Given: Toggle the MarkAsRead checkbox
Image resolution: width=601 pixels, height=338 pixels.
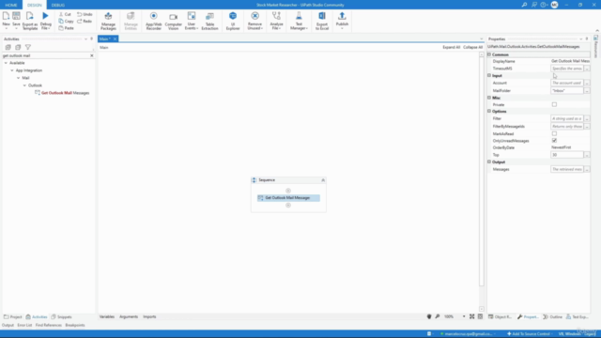Looking at the screenshot, I should click(554, 133).
